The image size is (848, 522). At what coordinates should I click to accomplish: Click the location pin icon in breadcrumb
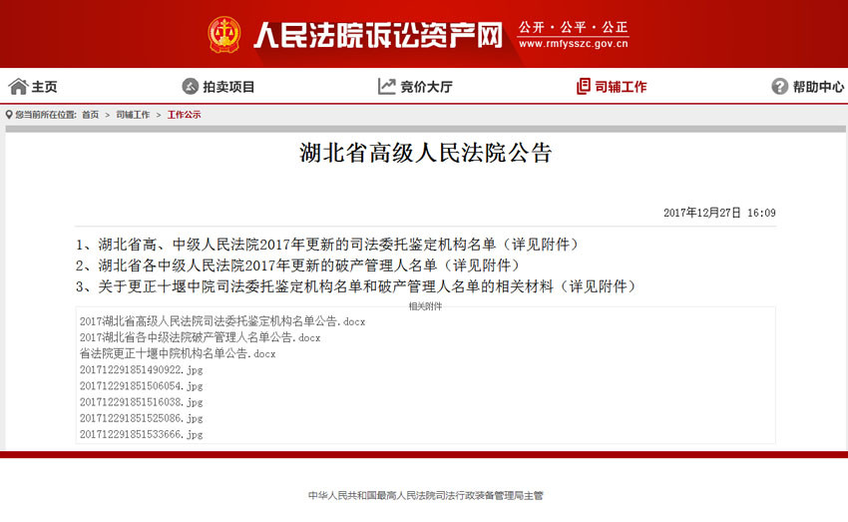10,115
